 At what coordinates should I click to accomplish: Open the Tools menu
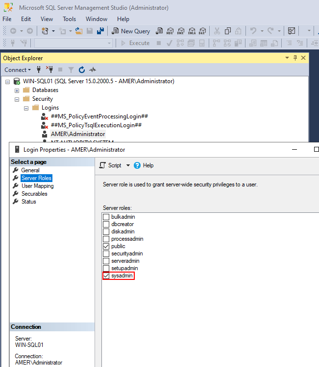[69, 19]
